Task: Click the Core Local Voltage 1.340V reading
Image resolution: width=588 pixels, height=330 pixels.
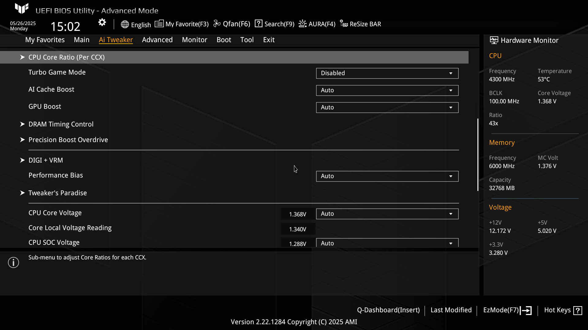Action: tap(298, 229)
